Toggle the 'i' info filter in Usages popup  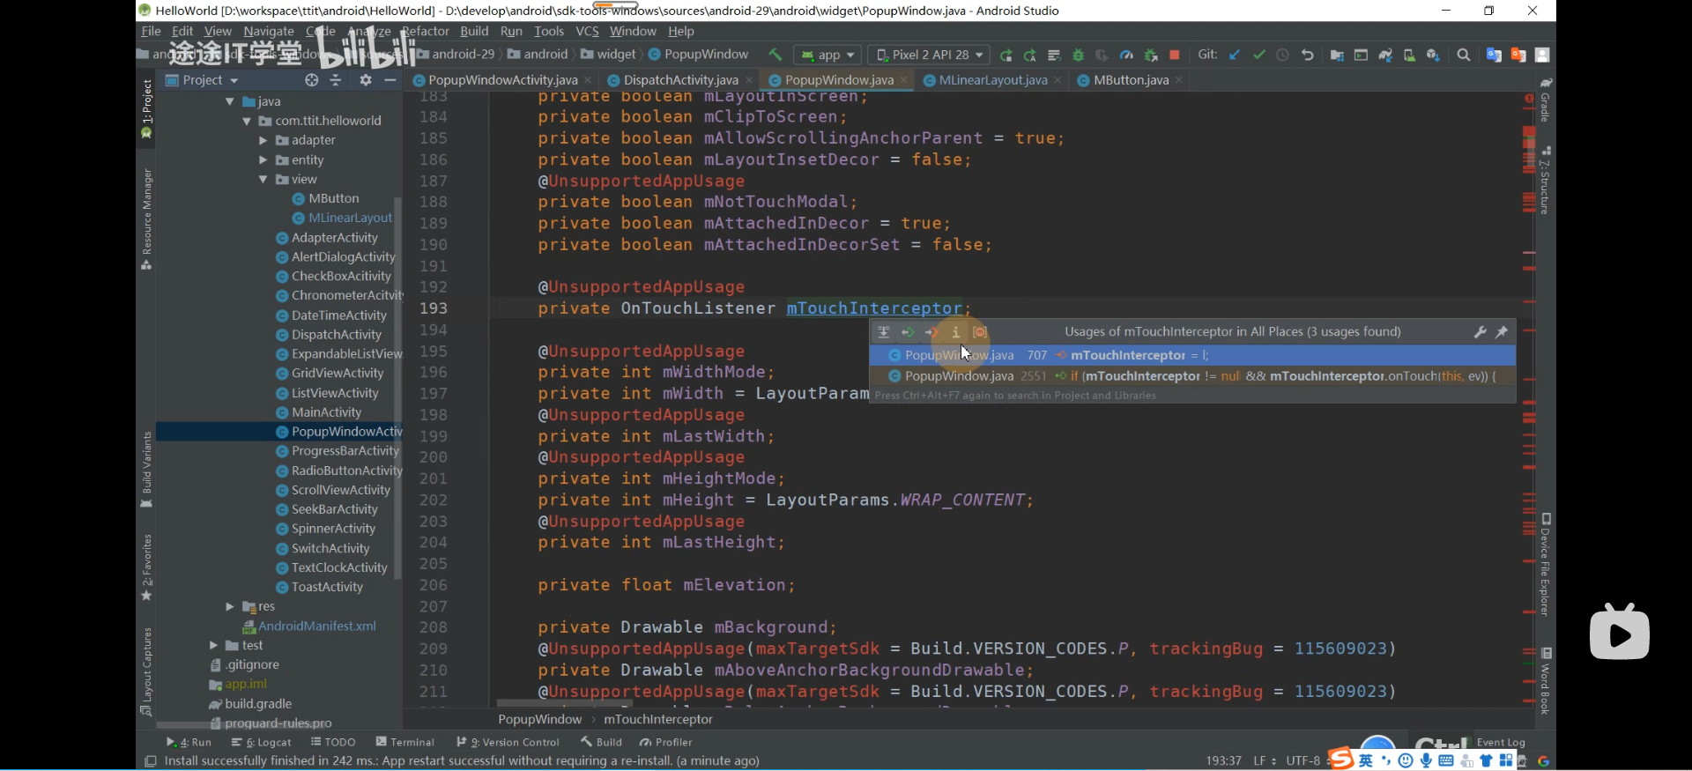(955, 332)
